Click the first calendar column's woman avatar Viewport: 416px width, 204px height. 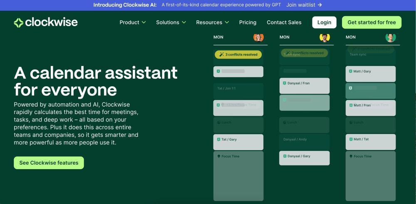pyautogui.click(x=258, y=37)
